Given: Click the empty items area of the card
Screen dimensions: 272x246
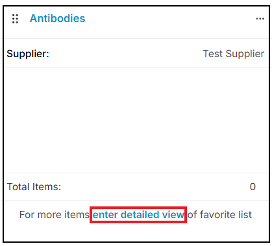Looking at the screenshot, I should (136, 120).
